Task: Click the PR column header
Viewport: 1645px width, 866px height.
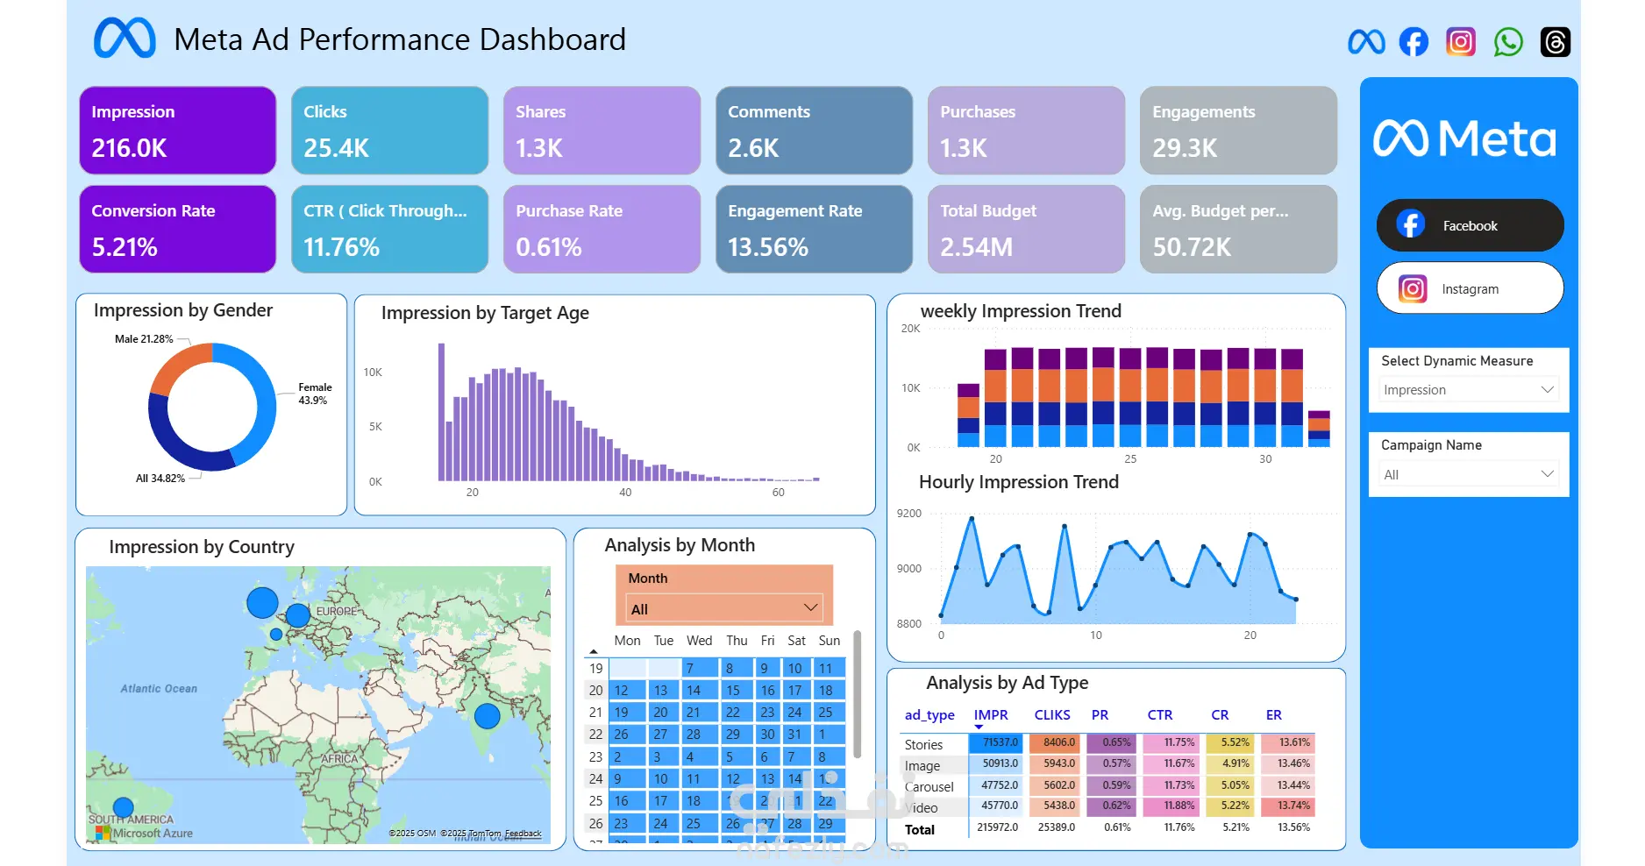Action: coord(1100,715)
